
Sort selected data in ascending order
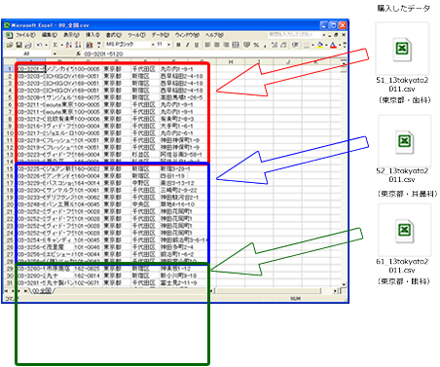pos(68,45)
